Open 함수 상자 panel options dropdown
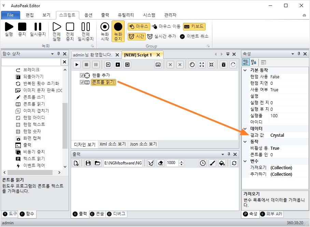This screenshot has width=310, height=227. 52,54
